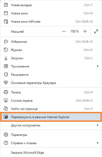
Task: Click the browser essentials heartbeat icon
Action: 6,83
